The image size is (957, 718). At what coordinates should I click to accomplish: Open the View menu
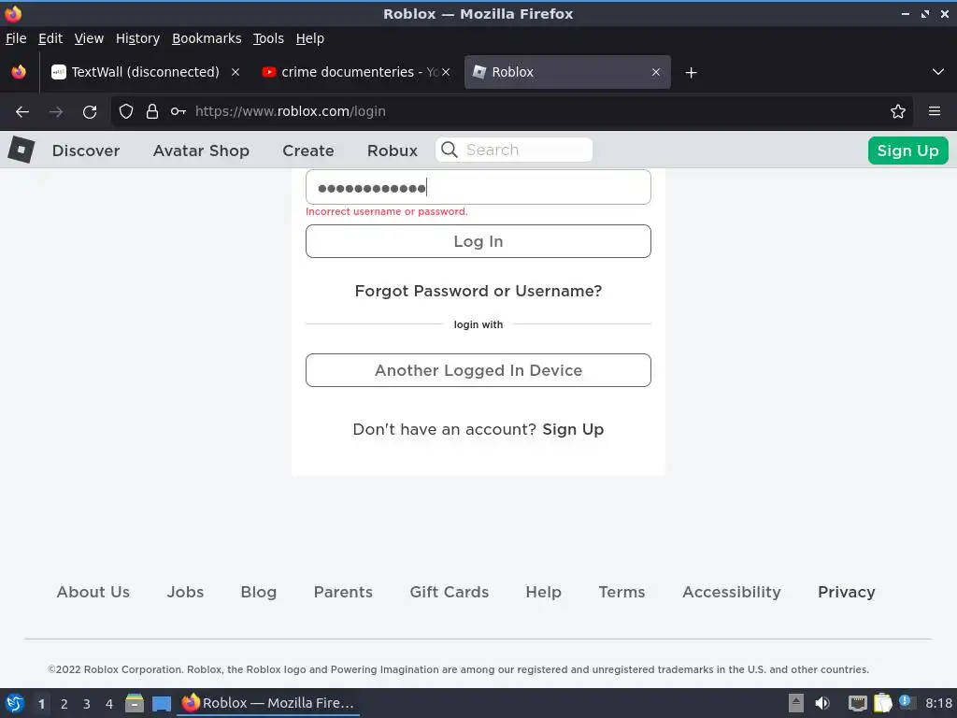(89, 38)
